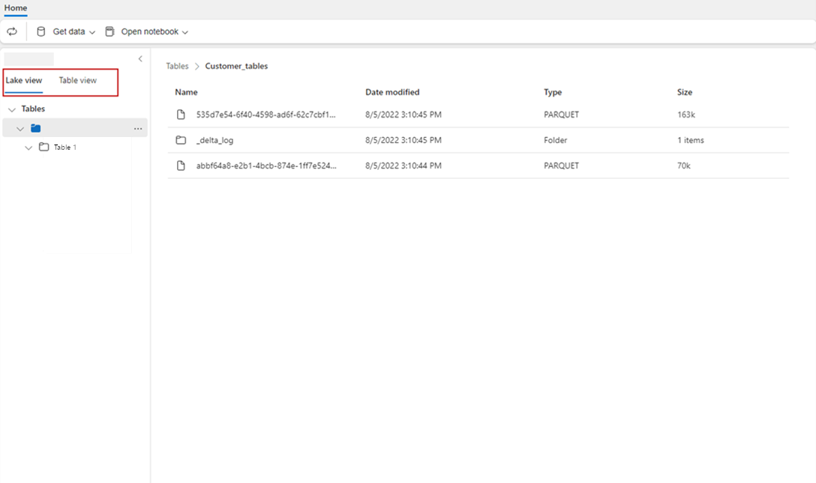Open the ellipsis options menu for the highlighted folder
This screenshot has width=816, height=483.
138,128
